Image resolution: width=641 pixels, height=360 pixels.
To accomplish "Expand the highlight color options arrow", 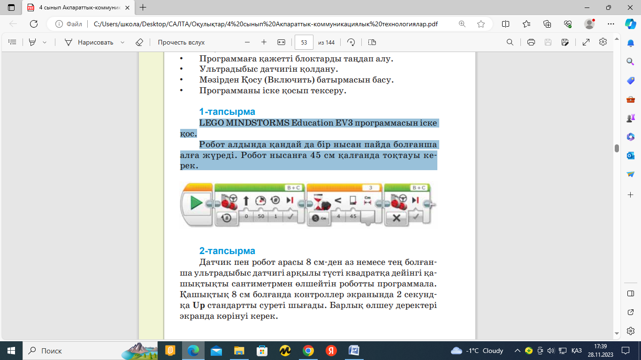I will click(x=45, y=42).
